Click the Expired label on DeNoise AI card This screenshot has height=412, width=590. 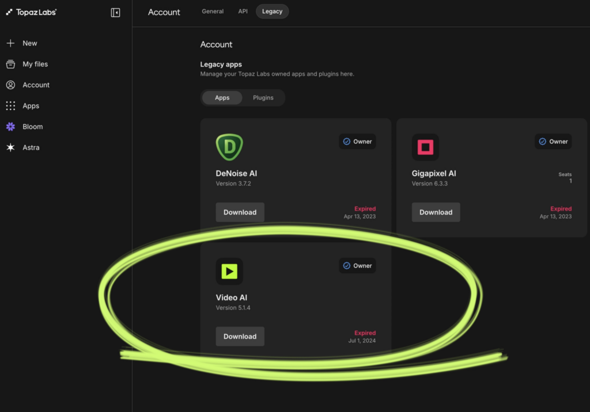[365, 209]
